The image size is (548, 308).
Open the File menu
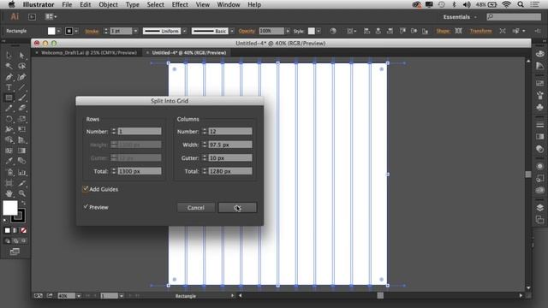(67, 4)
